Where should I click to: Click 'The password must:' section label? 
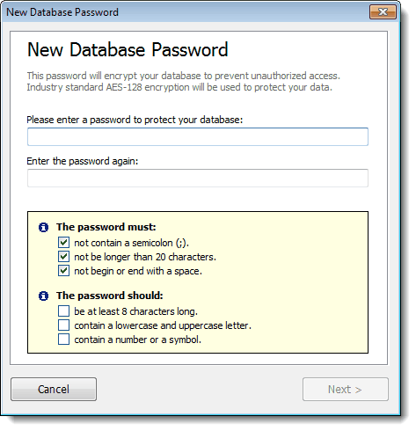(x=106, y=227)
